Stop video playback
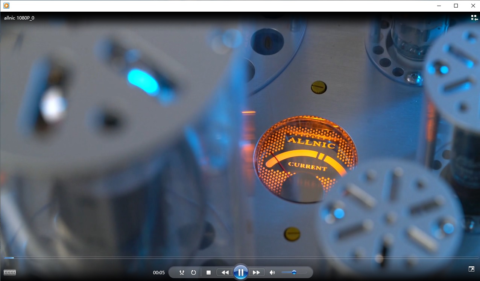Screen dimensions: 480x281 click(x=209, y=272)
